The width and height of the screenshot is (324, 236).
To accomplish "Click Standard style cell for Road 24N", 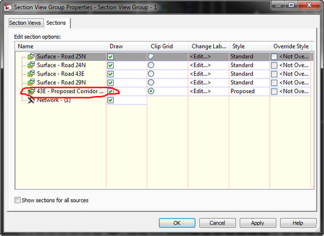I will click(249, 65).
